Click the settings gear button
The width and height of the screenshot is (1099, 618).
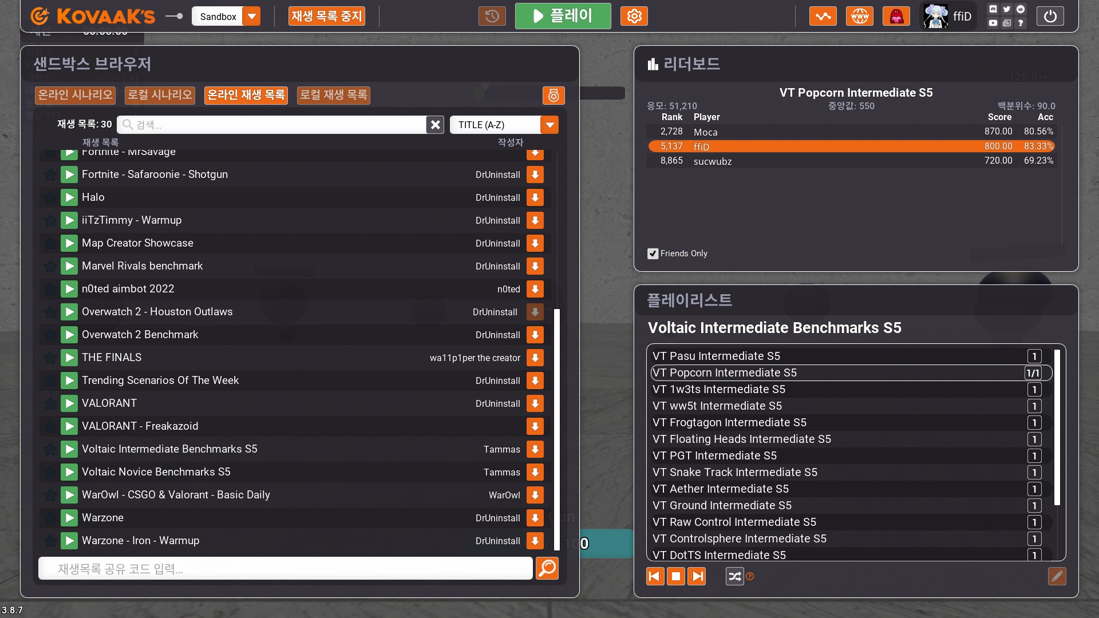pyautogui.click(x=634, y=16)
